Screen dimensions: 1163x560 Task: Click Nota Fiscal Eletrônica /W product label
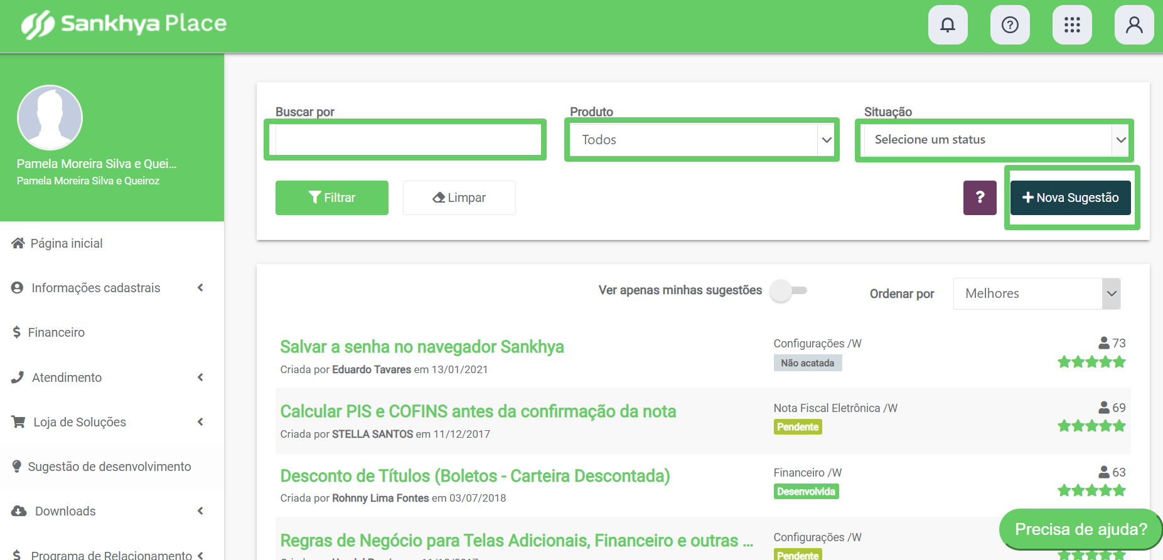[x=835, y=408]
